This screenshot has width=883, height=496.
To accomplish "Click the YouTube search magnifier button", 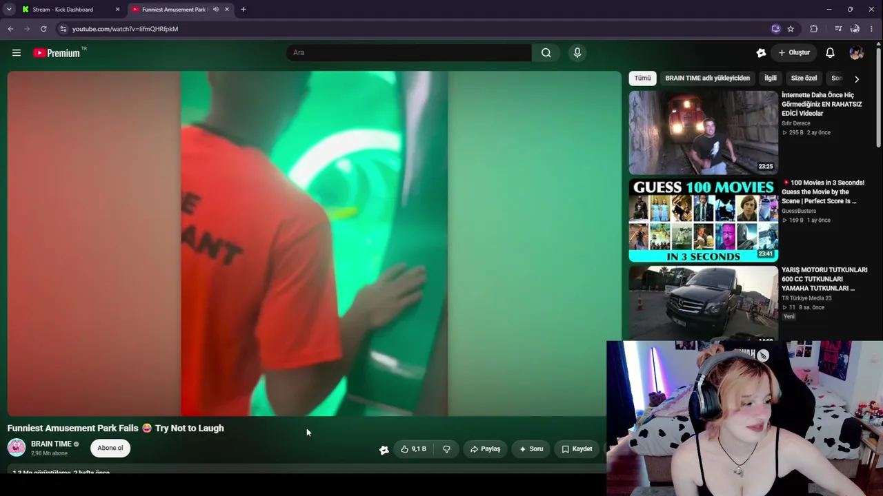I will pos(546,53).
